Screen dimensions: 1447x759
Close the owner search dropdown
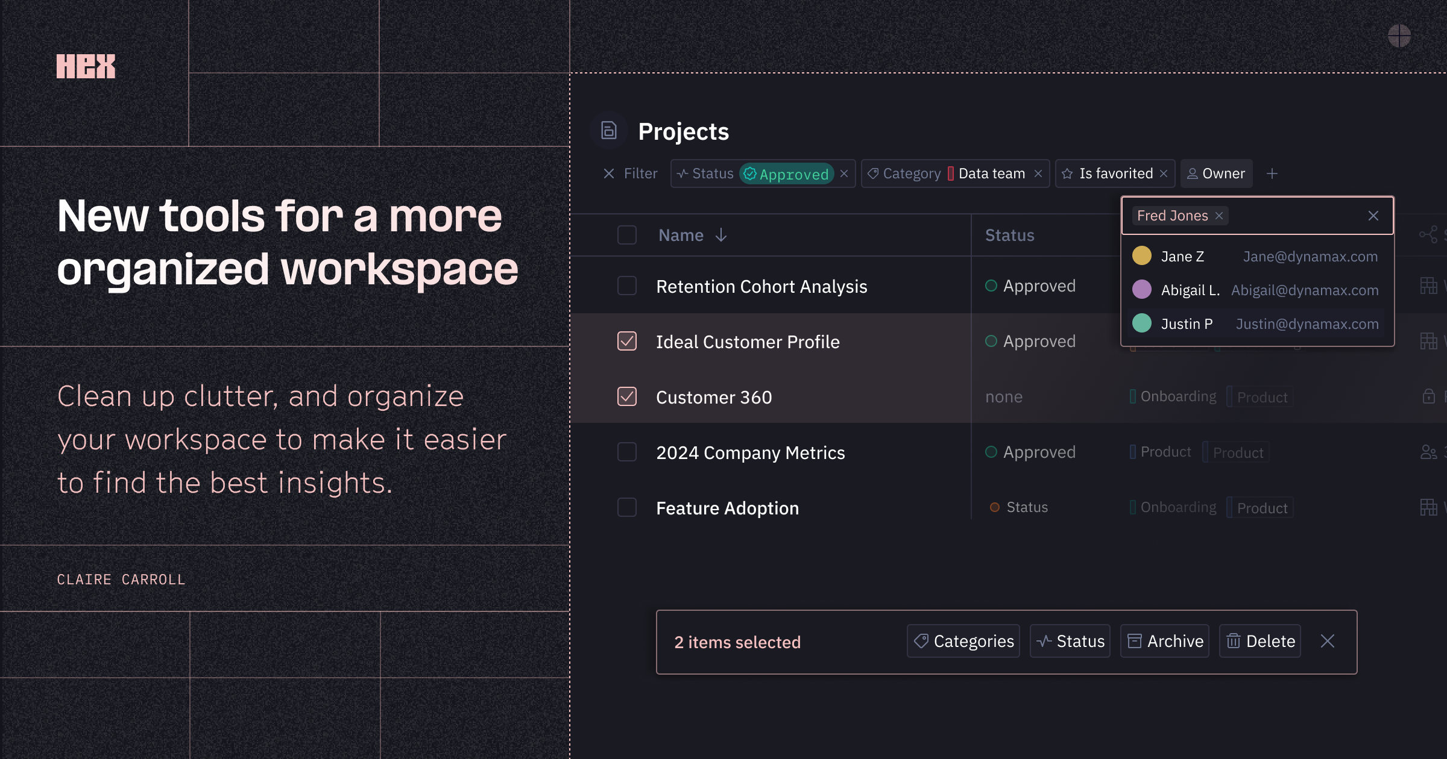(1373, 216)
